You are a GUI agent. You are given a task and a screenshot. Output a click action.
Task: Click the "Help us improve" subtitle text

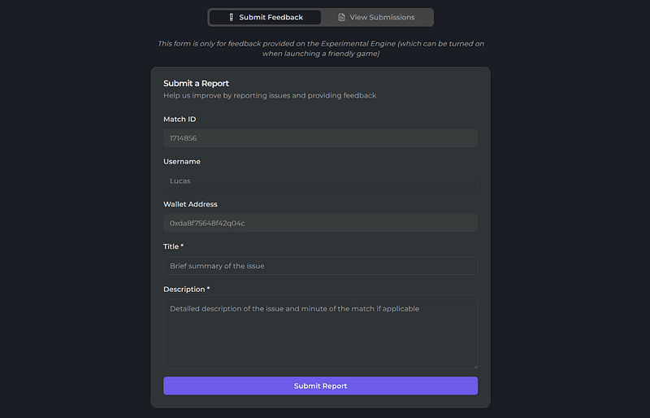(x=269, y=96)
